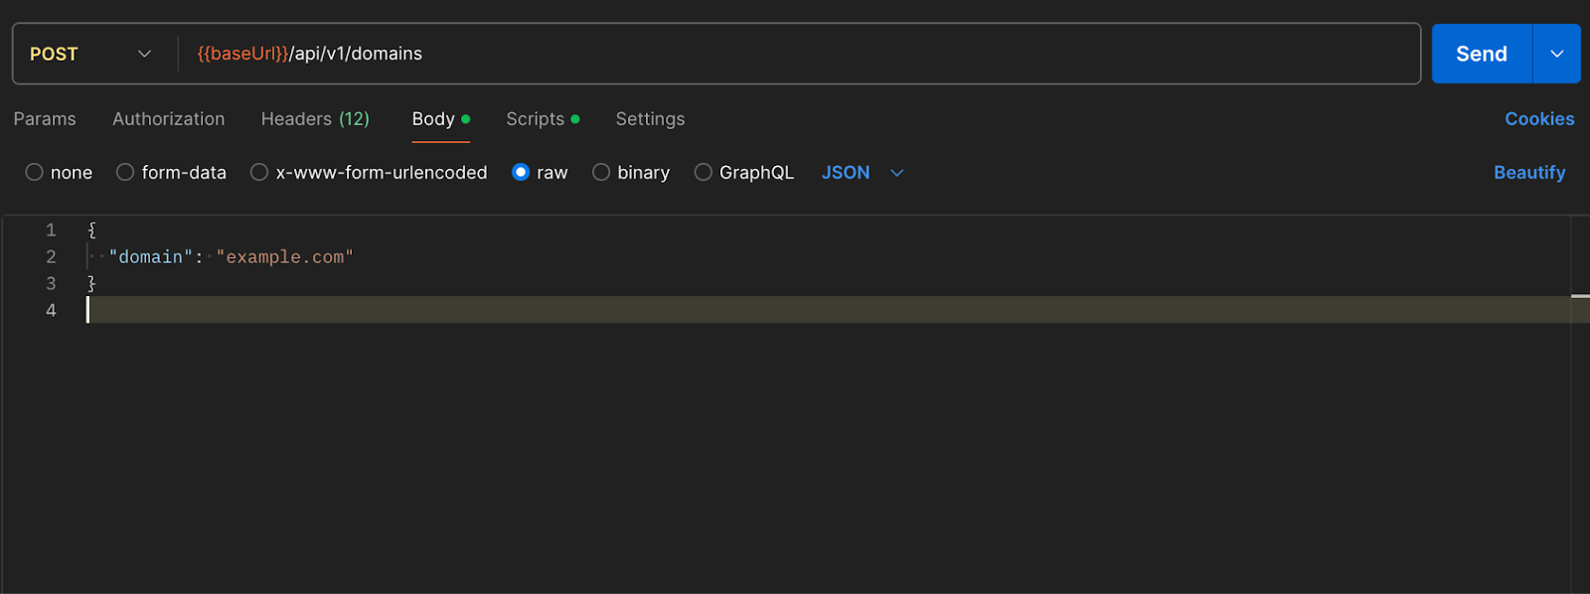Viewport: 1590px width, 594px height.
Task: Choose x-www-form-urlencoded body type
Action: (x=259, y=173)
